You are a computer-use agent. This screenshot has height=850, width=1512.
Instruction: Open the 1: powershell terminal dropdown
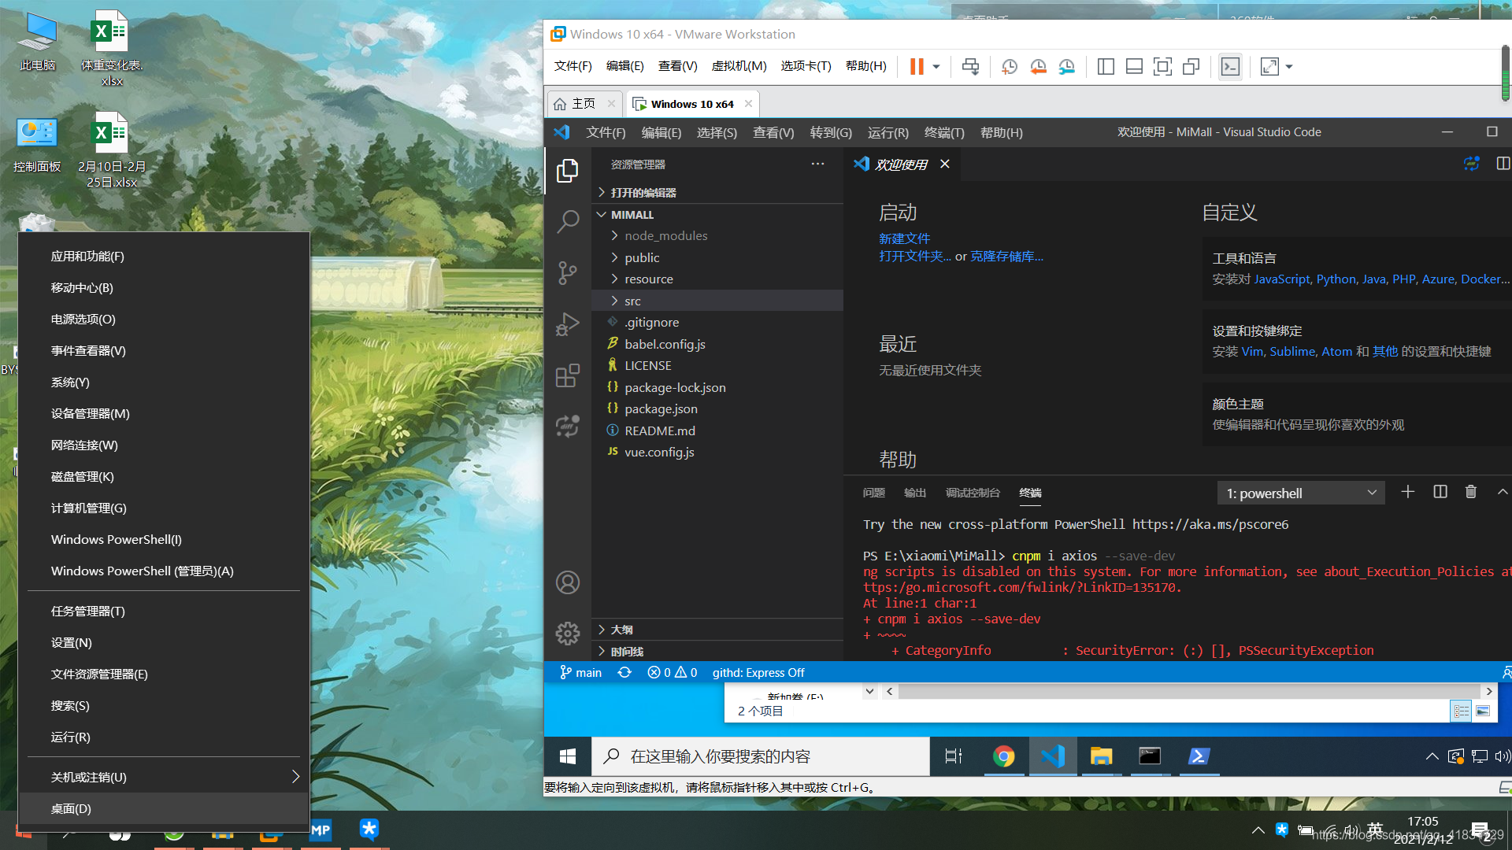point(1301,493)
